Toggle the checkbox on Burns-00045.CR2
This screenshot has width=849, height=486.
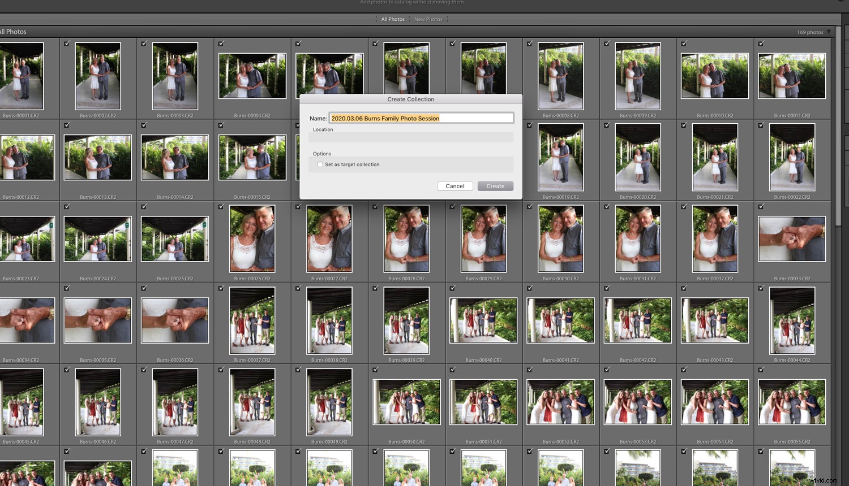[1, 370]
